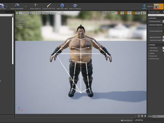
Task: Click the left panel search magnifier icon
Action: 13,15
